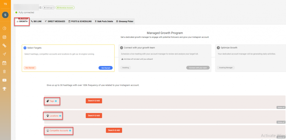Click the Not Started status badge
The width and height of the screenshot is (286, 140).
click(30, 68)
